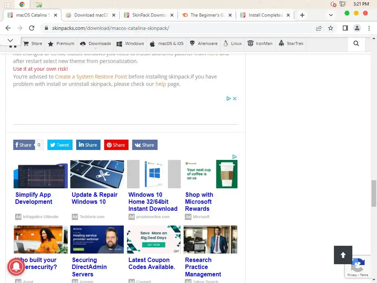Open File Explorer from the top taskbar
The width and height of the screenshot is (377, 283).
(39, 4)
